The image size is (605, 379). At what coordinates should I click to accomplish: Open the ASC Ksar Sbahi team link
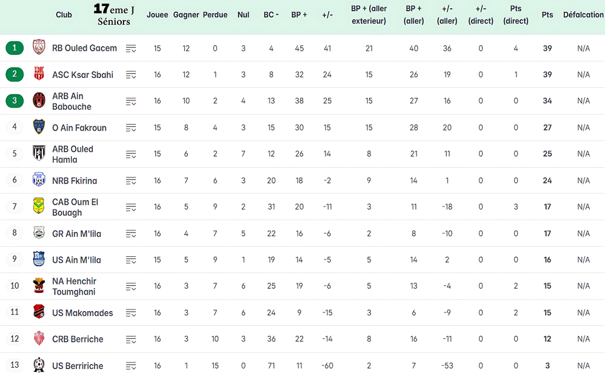coord(83,75)
